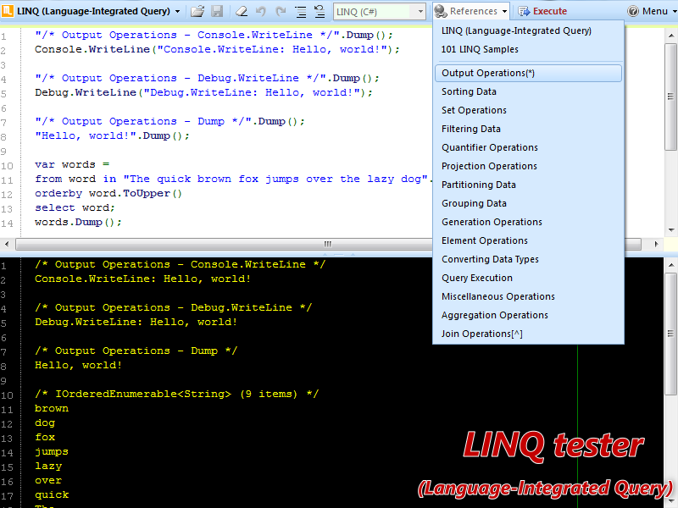The image size is (678, 508).
Task: Open Aggregation Operations sample
Action: pyautogui.click(x=528, y=315)
